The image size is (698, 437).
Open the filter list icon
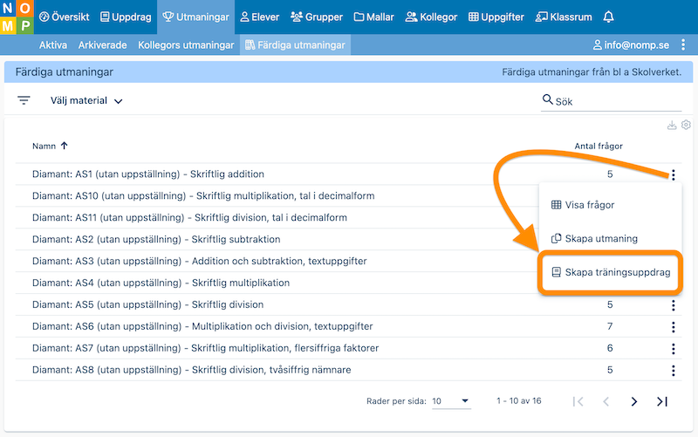[x=24, y=100]
